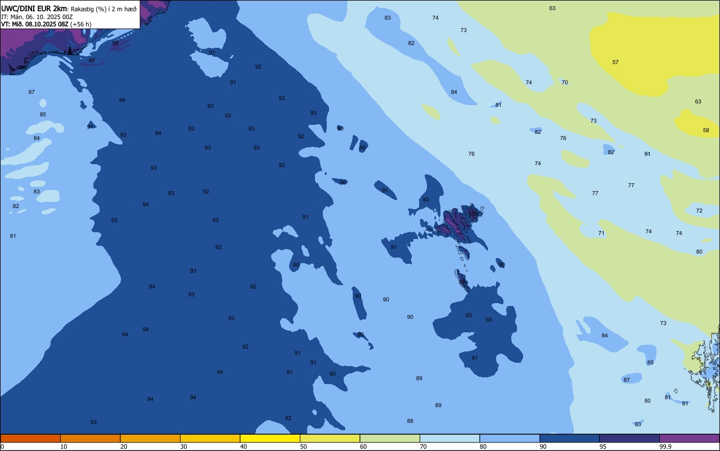Screen dimensions: 720x451
Task: Click the humidity value 72 on the map
Action: 699,211
